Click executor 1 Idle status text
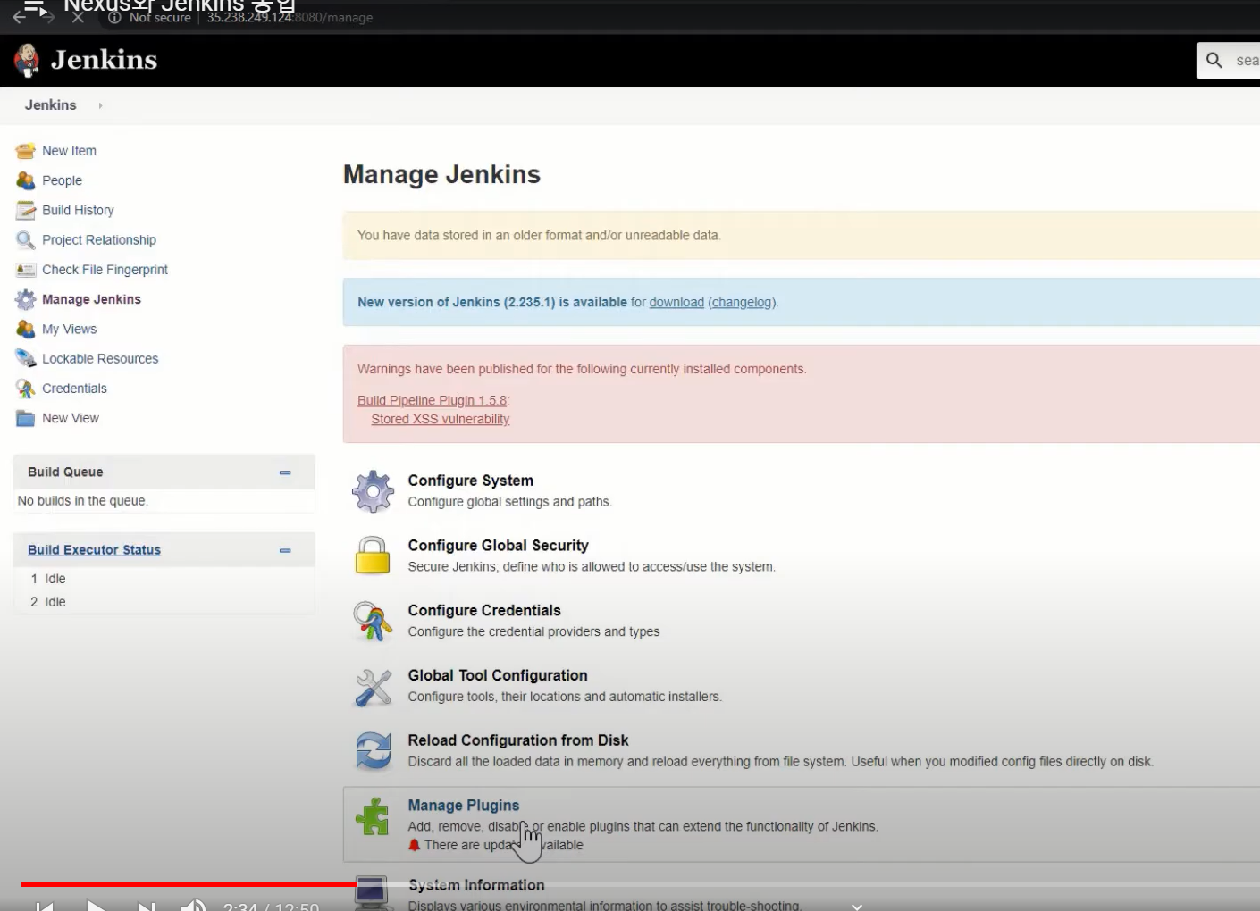Screen dimensions: 1260x911 pos(55,579)
